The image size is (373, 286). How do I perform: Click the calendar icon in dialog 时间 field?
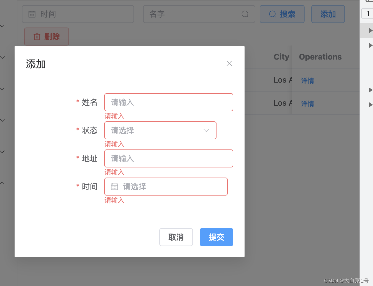[x=114, y=187]
